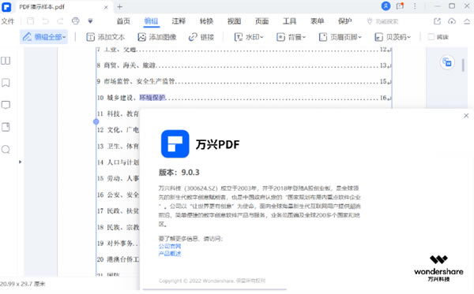Click 添加文本 tool
474x294 pixels.
tap(106, 37)
